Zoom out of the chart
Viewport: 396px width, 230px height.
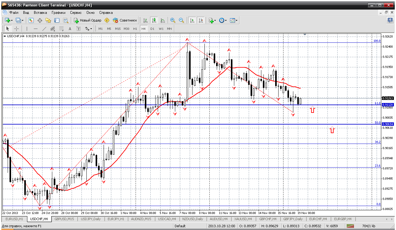pyautogui.click(x=181, y=20)
